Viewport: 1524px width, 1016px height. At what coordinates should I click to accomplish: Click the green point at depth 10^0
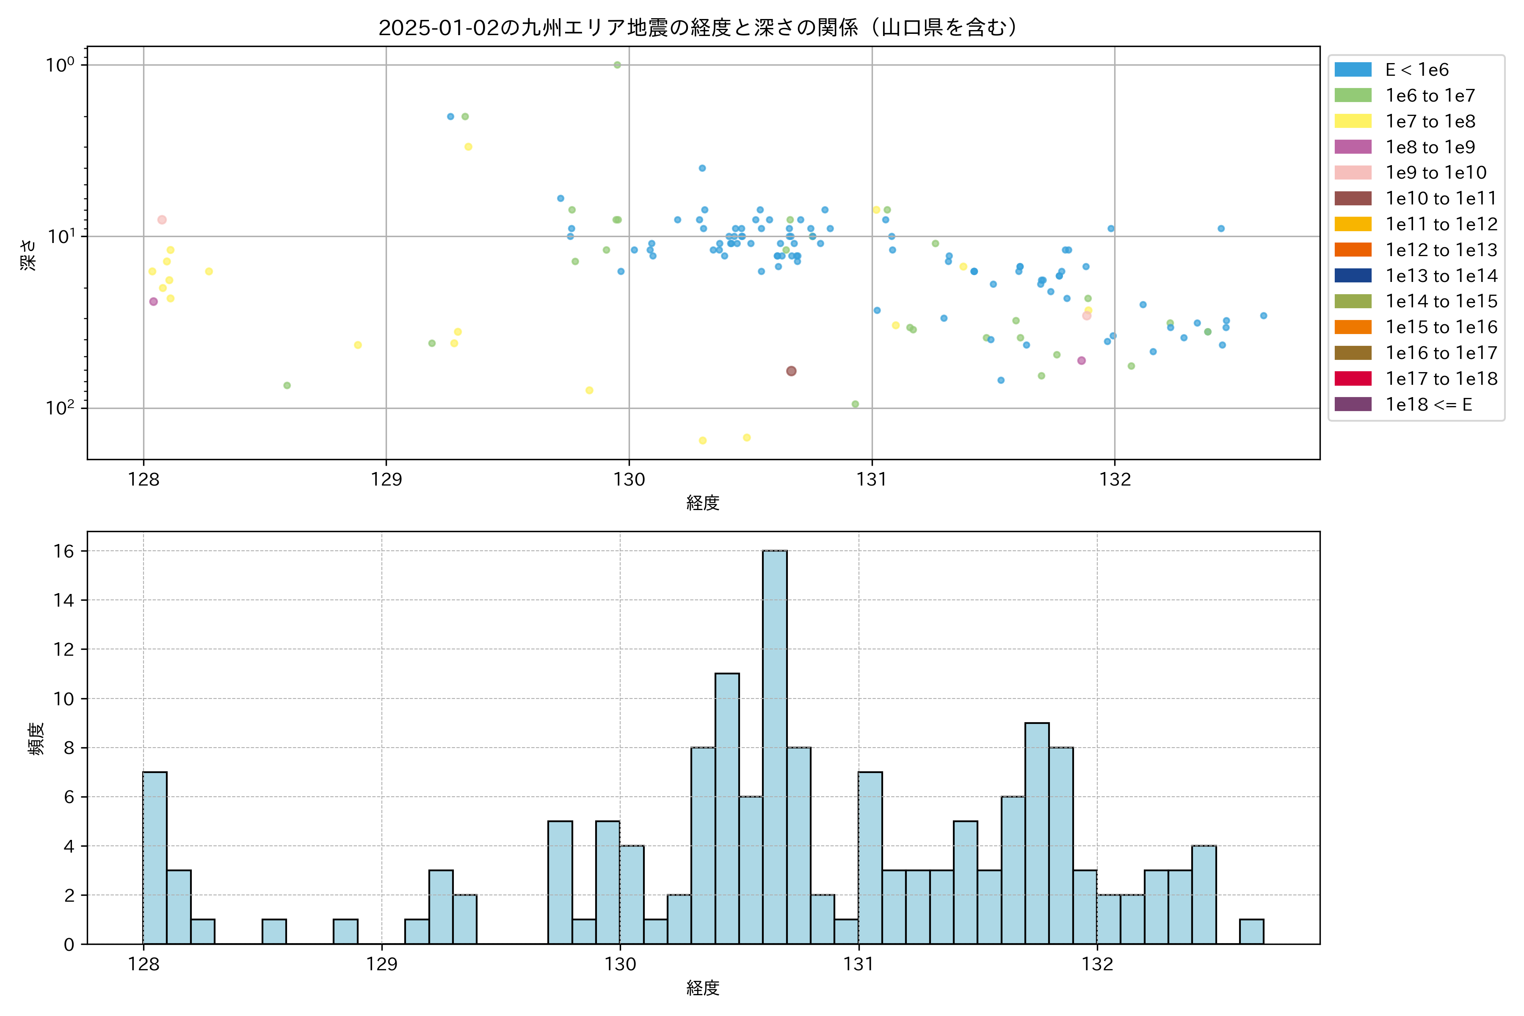click(617, 65)
